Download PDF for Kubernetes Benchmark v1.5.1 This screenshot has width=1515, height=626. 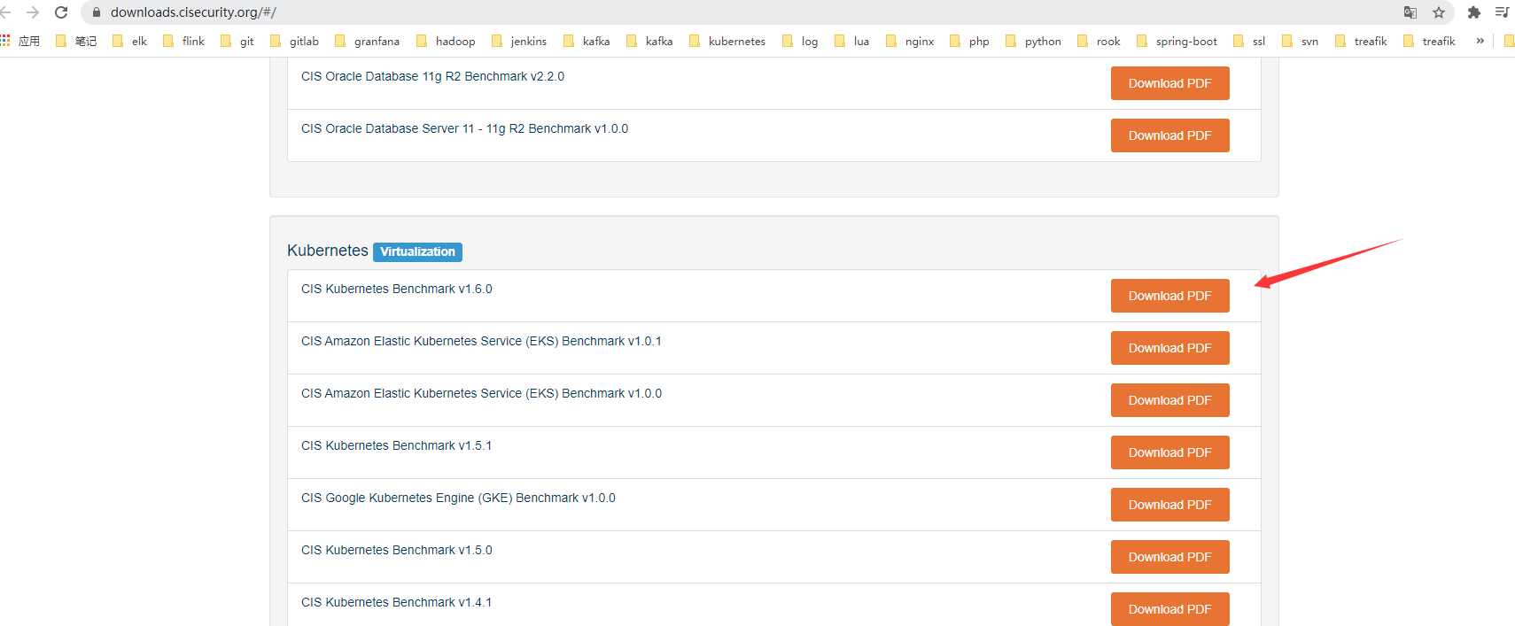click(1169, 452)
